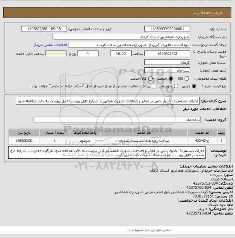Choose the متوسط purchase type radio
The width and height of the screenshot is (235, 238).
click(176, 86)
